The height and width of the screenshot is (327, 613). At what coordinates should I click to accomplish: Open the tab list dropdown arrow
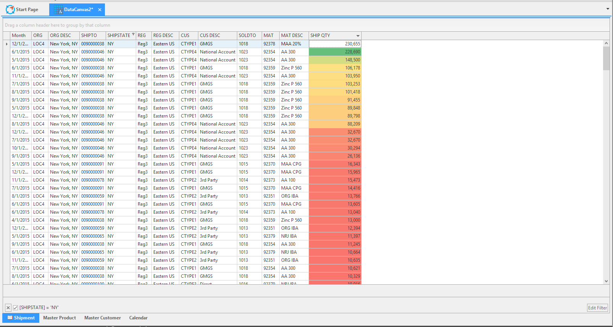608,9
